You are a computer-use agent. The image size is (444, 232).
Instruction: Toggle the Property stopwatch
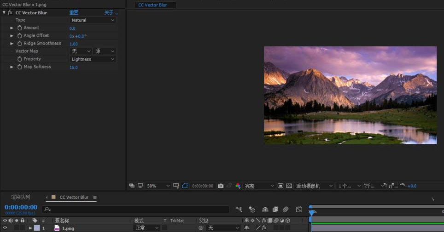(19, 59)
